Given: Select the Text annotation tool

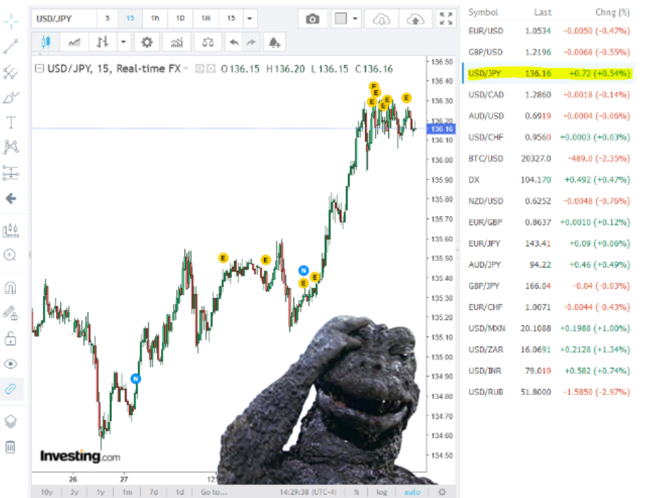Looking at the screenshot, I should (11, 123).
